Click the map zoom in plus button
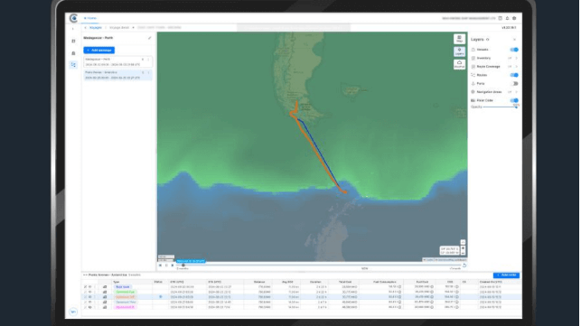Viewport: 581px width, 326px height. point(463,248)
